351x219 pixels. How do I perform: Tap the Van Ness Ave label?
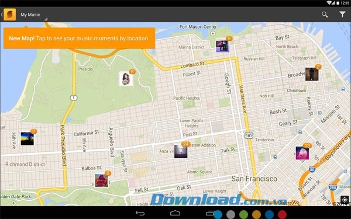tap(243, 99)
